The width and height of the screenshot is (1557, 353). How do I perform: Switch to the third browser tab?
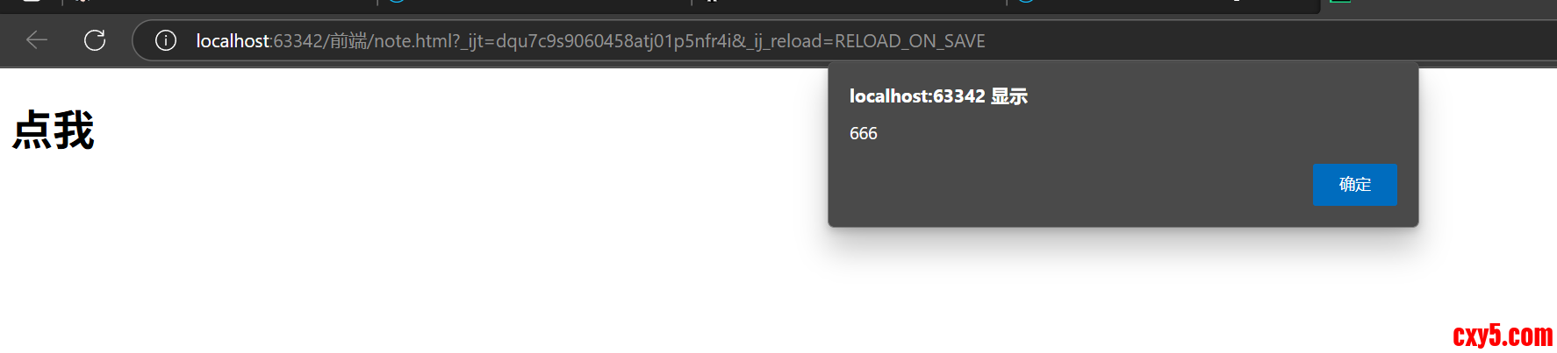(x=848, y=3)
